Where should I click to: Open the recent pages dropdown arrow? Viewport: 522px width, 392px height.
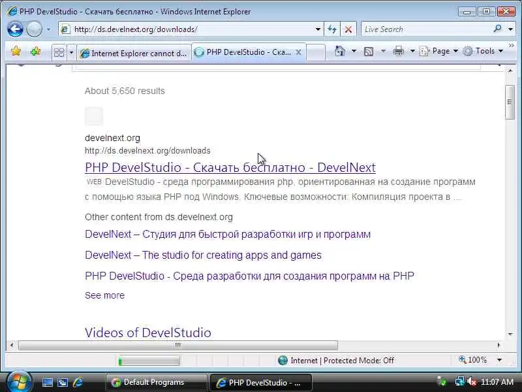(48, 29)
